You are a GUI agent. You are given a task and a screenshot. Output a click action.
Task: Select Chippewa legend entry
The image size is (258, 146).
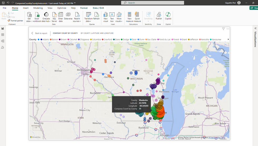coord(84,40)
